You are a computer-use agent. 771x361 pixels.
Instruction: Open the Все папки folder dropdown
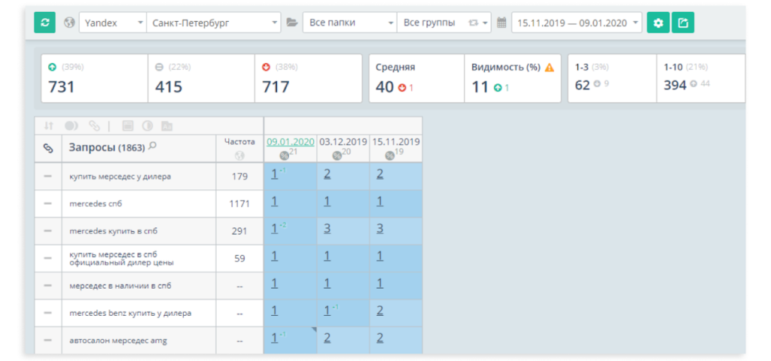[x=349, y=23]
